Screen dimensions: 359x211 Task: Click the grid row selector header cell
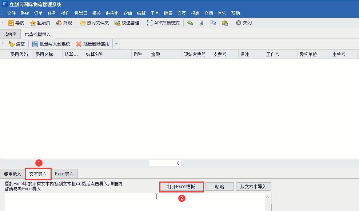(4, 54)
